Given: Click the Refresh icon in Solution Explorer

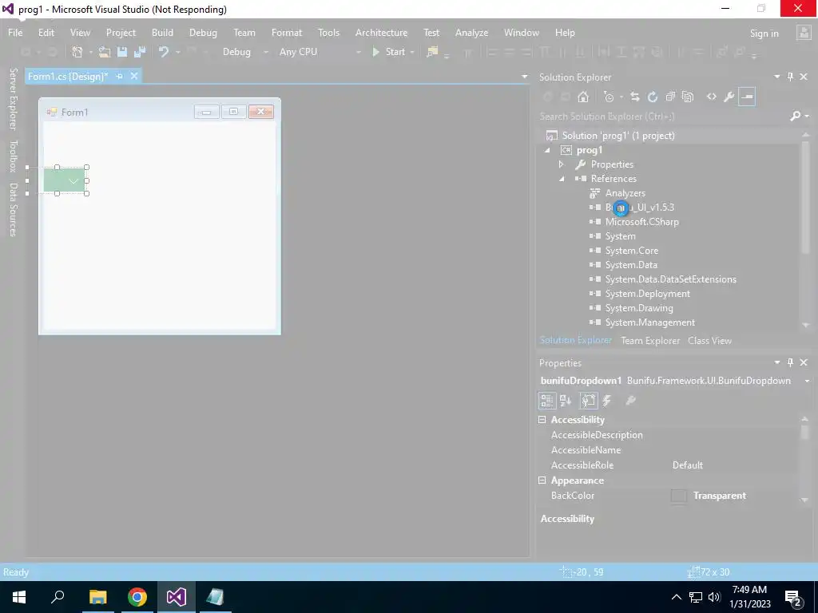Looking at the screenshot, I should click(x=652, y=97).
